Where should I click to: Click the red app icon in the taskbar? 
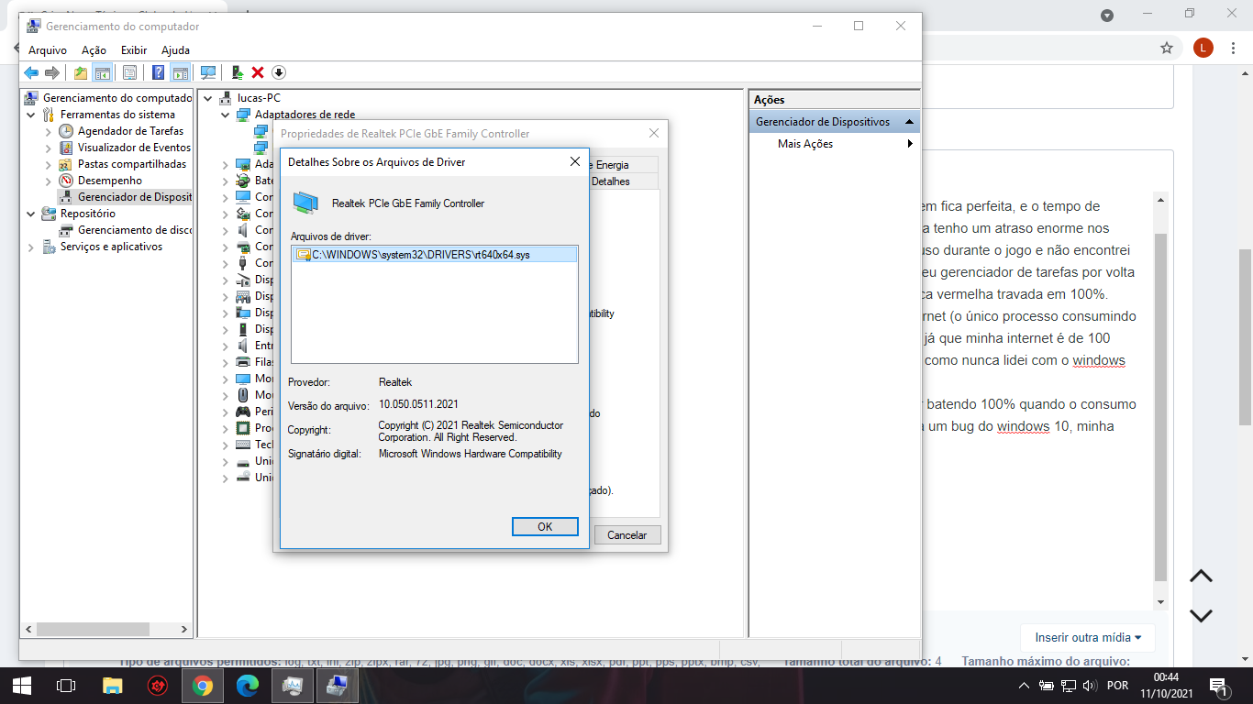[x=158, y=685]
